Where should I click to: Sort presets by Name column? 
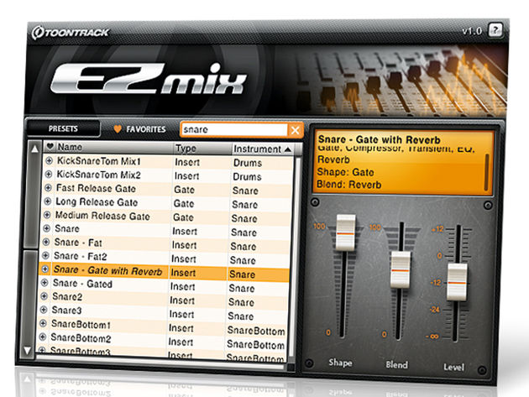tap(70, 147)
